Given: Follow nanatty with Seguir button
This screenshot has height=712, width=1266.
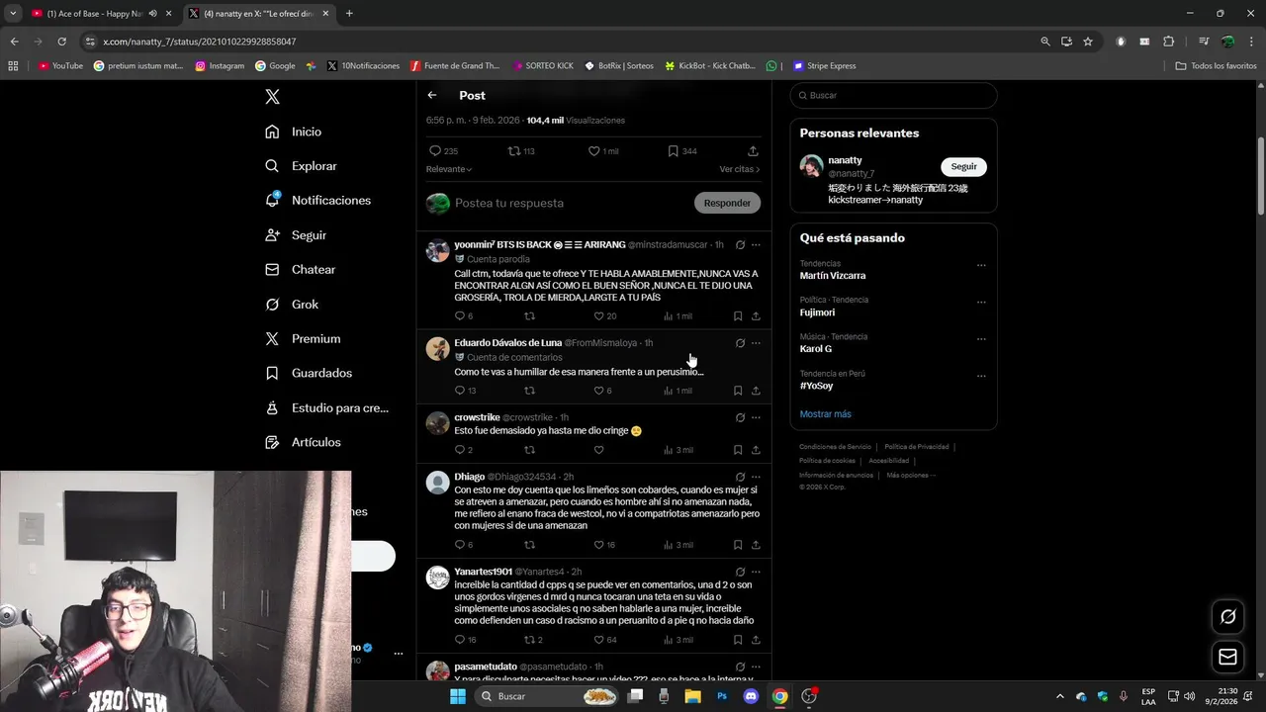Looking at the screenshot, I should coord(963,166).
